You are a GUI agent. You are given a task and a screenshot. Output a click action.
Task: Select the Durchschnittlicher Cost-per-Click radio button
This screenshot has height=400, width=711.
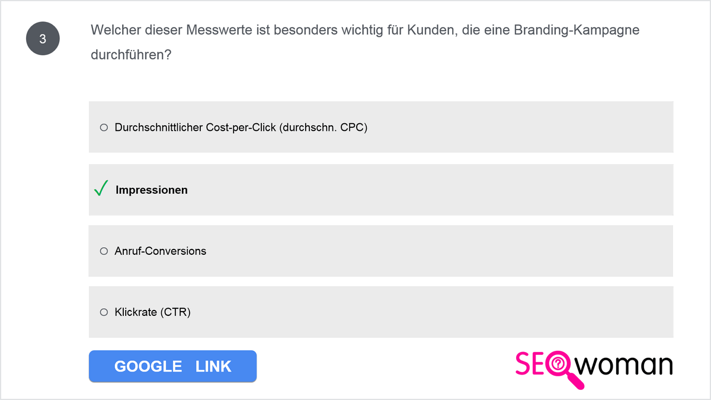104,127
